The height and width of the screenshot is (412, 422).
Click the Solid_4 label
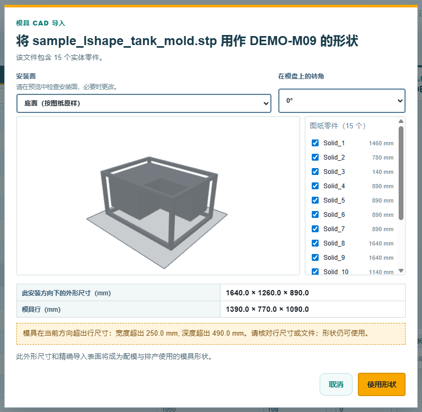tap(334, 186)
